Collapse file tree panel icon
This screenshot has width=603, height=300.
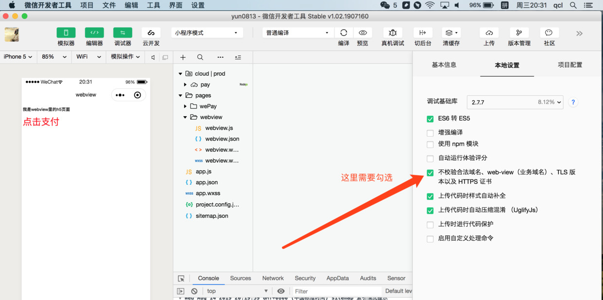(238, 57)
